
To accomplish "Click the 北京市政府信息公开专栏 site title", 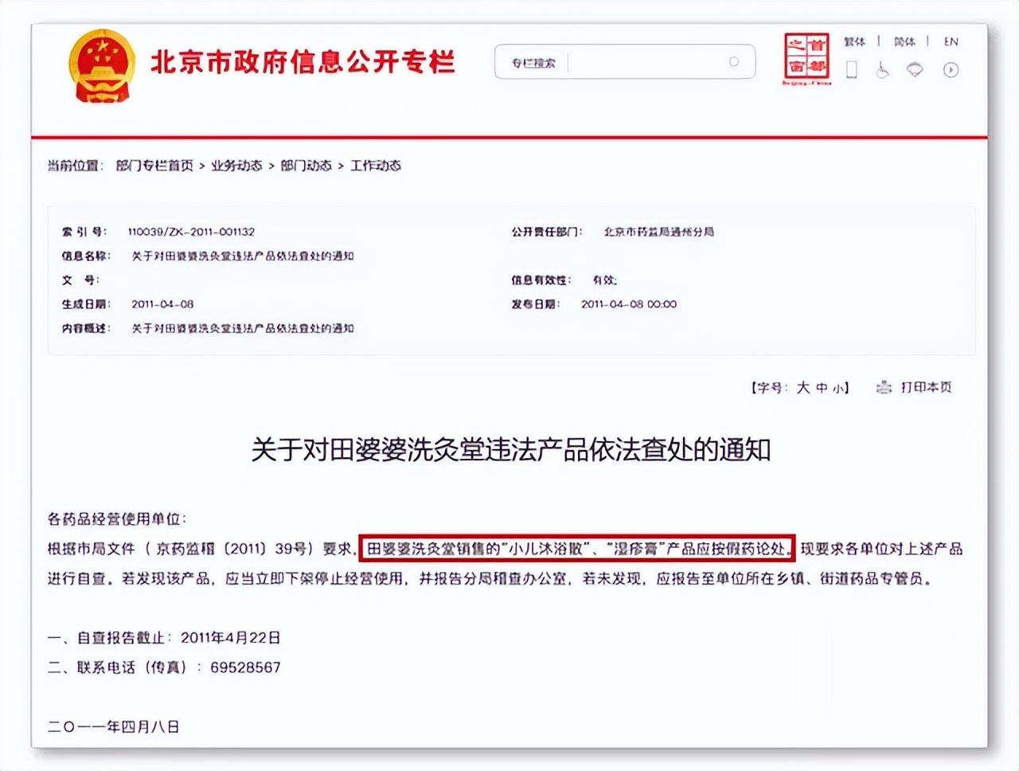I will tap(304, 62).
